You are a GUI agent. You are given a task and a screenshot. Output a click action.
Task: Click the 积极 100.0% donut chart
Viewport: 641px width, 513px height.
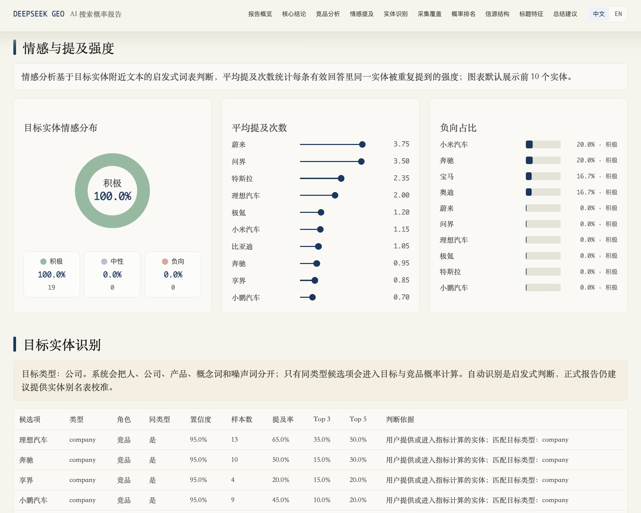(x=112, y=191)
